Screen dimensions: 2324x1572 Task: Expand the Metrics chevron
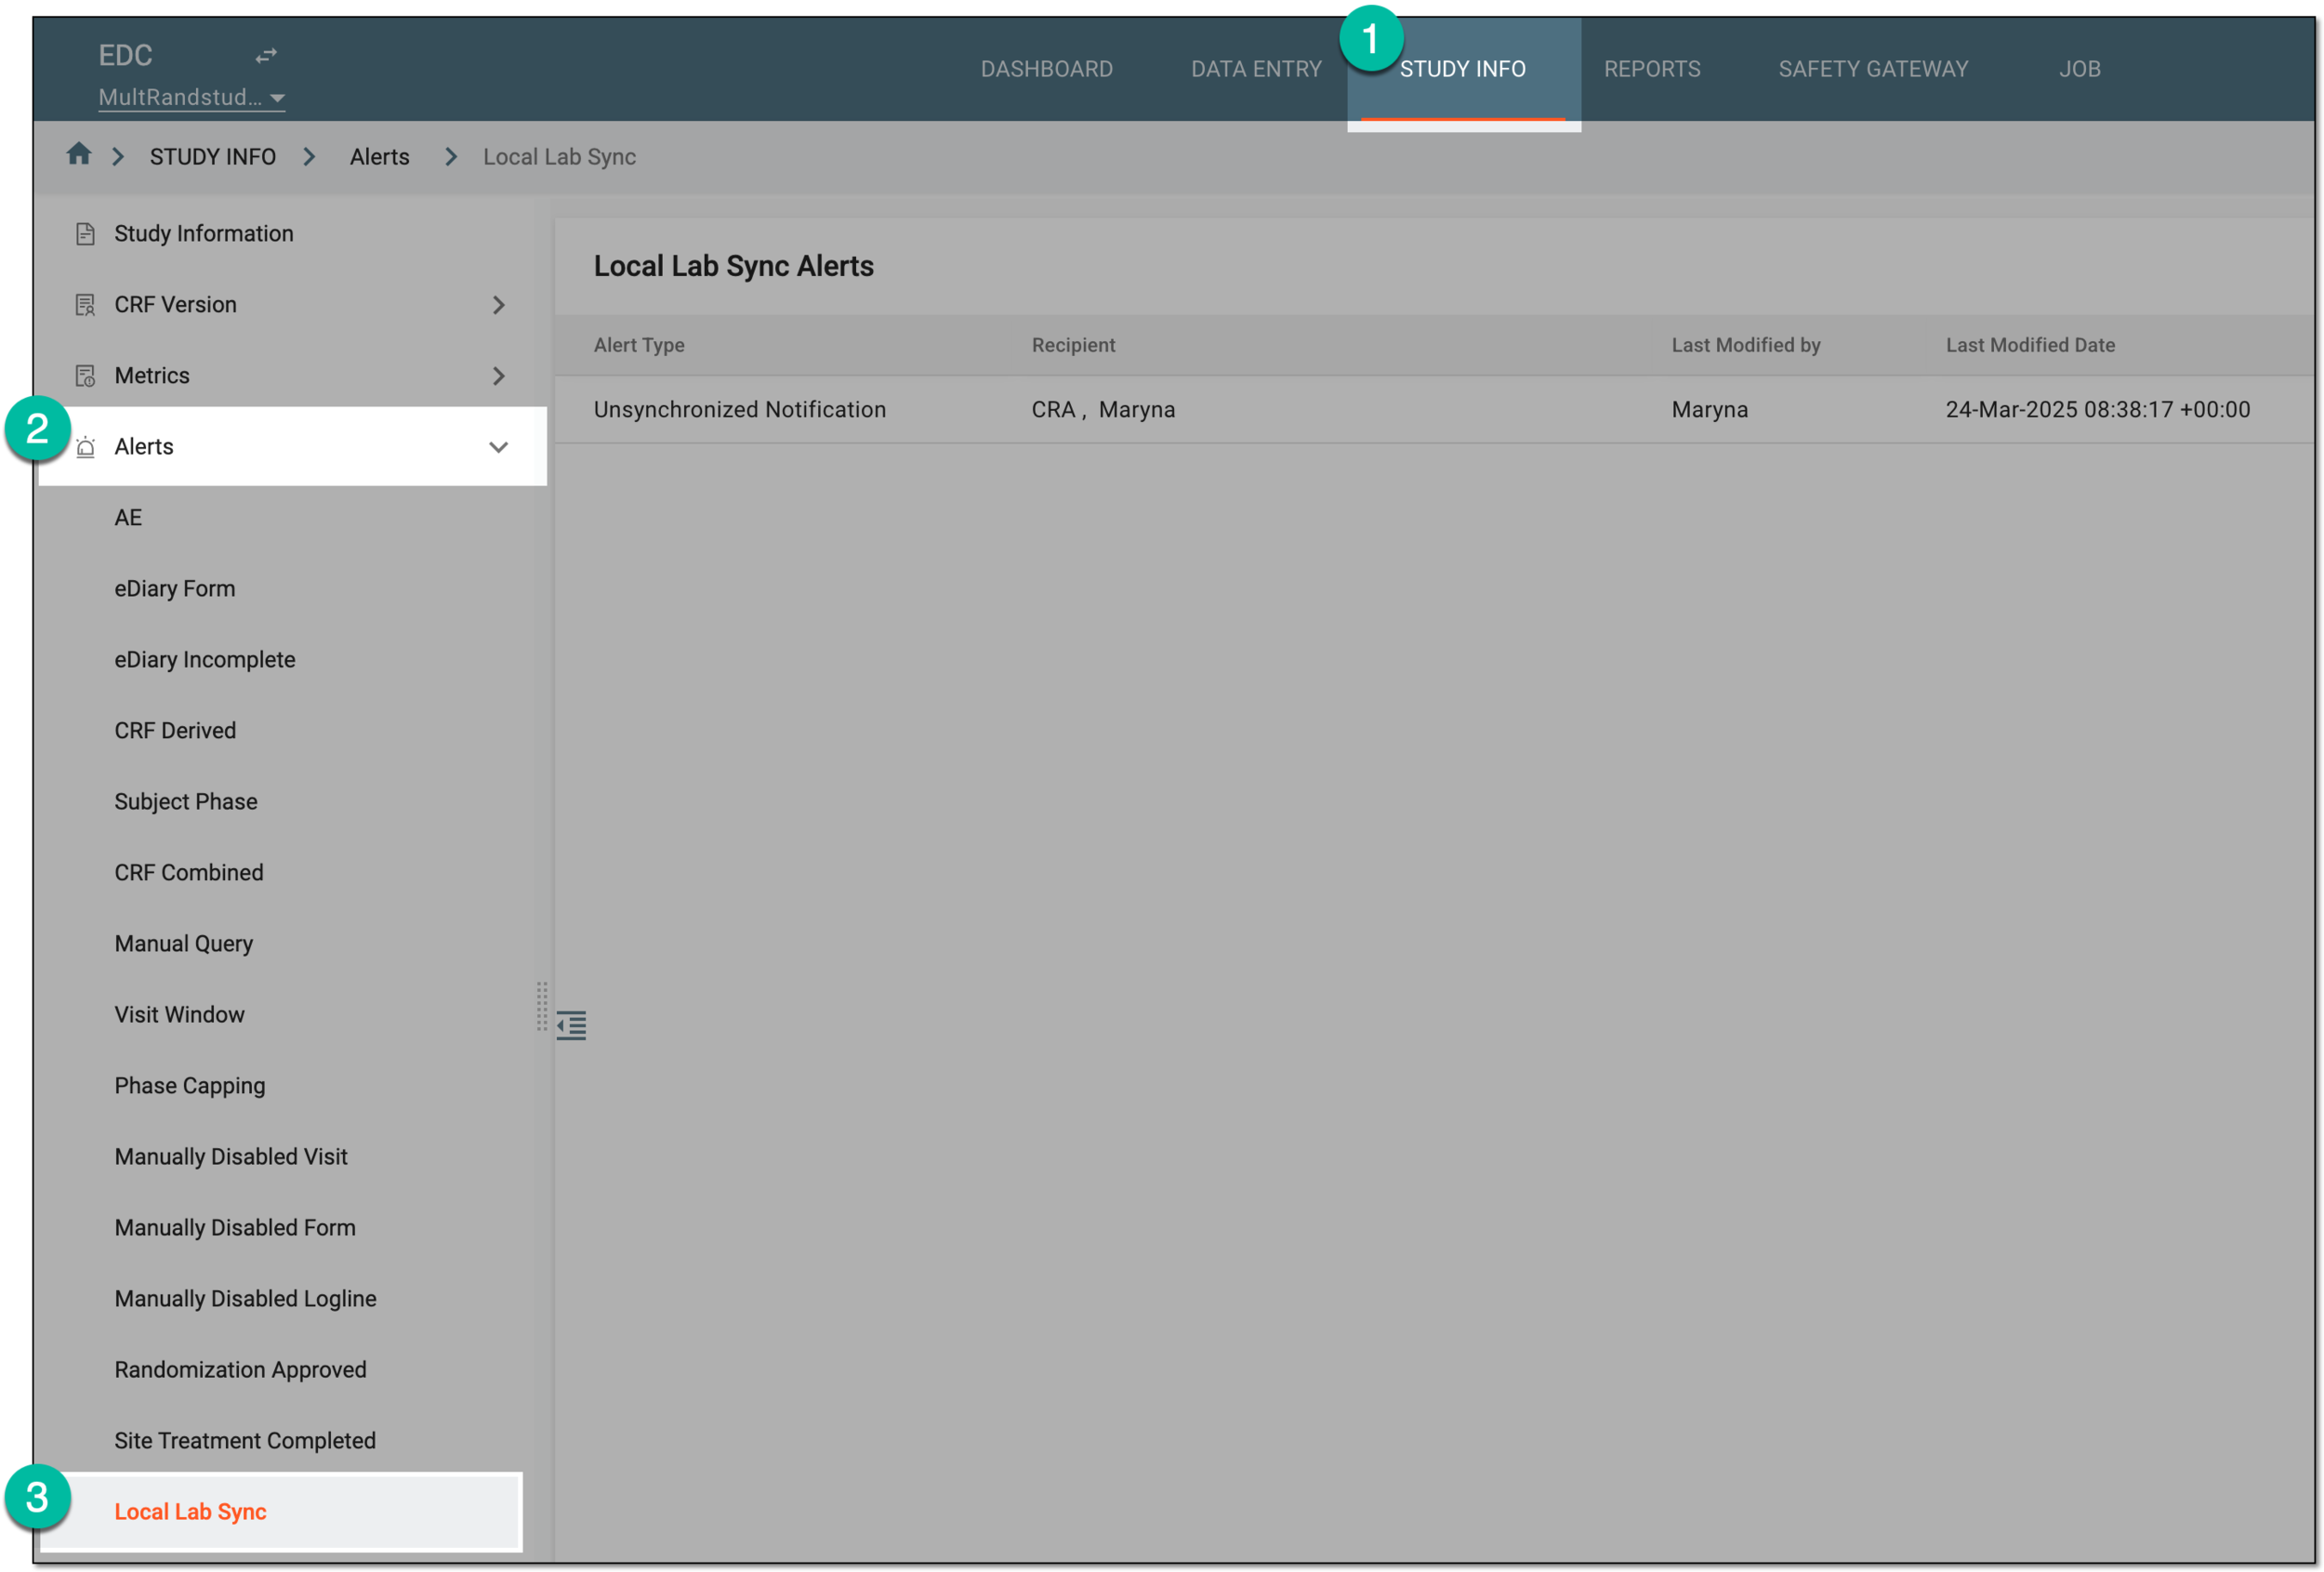click(498, 376)
